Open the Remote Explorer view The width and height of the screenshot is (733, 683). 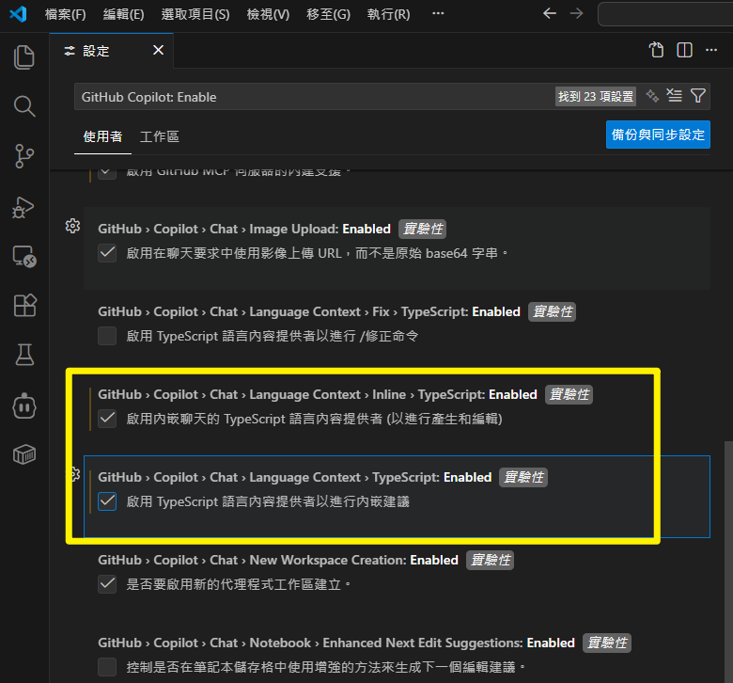click(24, 256)
